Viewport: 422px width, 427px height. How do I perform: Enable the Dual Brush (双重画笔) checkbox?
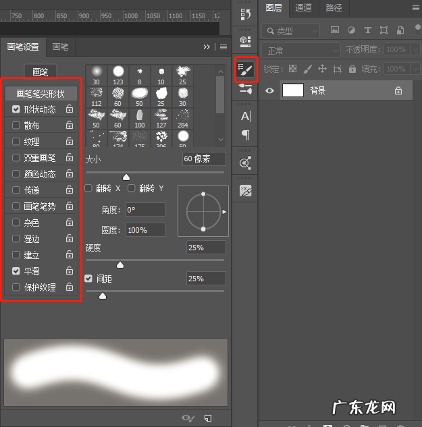tap(16, 158)
